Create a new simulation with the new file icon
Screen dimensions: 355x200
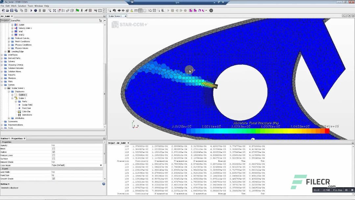(3, 10)
